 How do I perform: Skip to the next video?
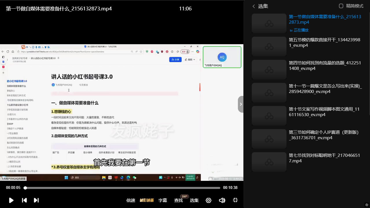pyautogui.click(x=36, y=200)
